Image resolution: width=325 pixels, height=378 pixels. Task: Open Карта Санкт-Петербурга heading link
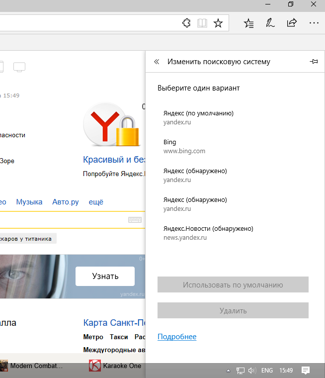pyautogui.click(x=114, y=323)
